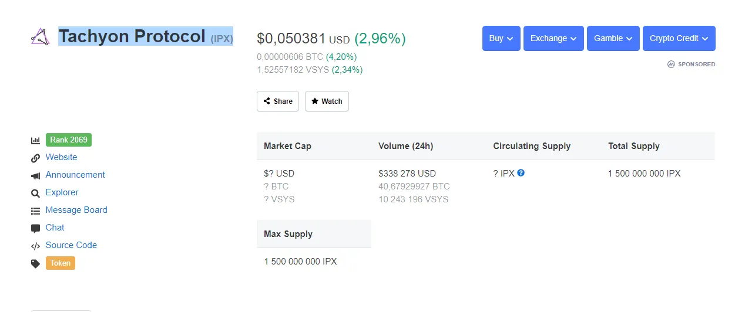Viewport: 735px width, 312px height.
Task: Click the $338 278 USD volume value
Action: point(407,174)
